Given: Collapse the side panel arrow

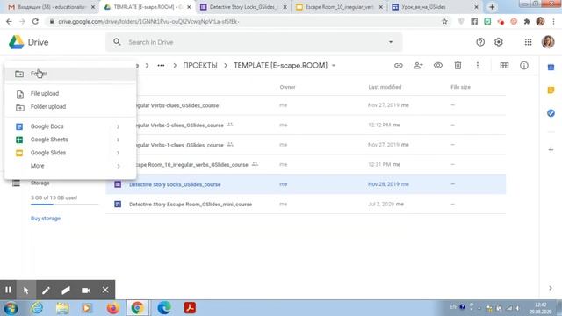Looking at the screenshot, I should pos(551,288).
